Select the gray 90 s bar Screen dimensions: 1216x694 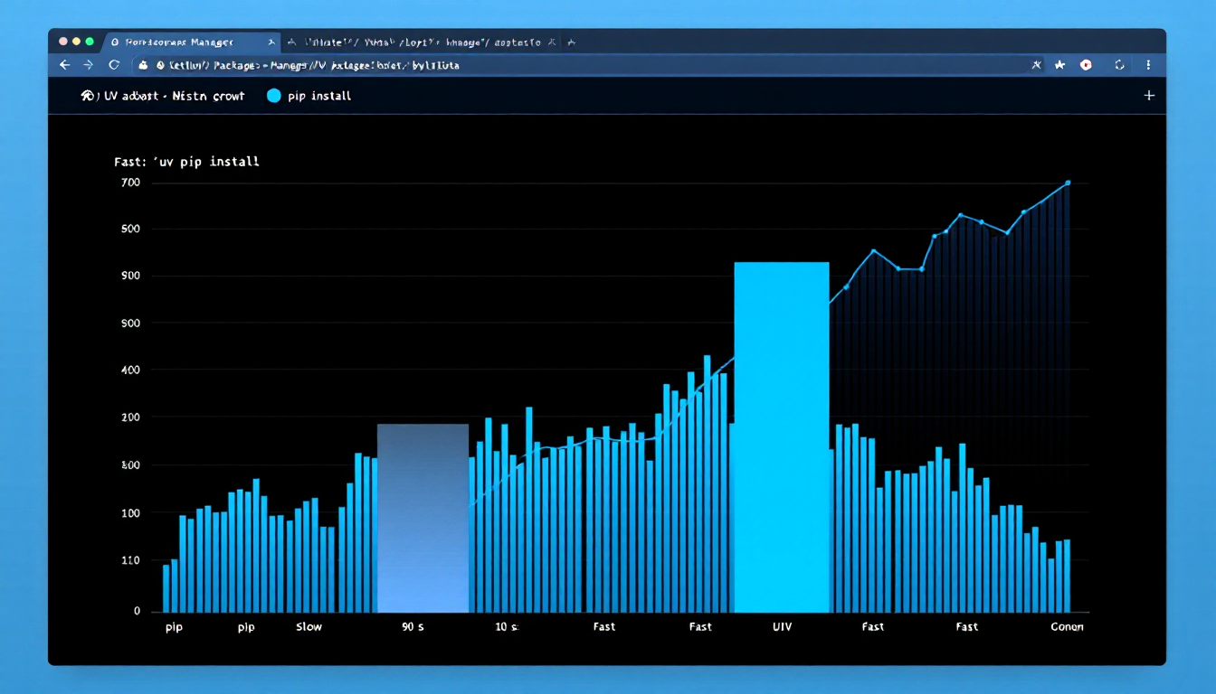pos(423,518)
